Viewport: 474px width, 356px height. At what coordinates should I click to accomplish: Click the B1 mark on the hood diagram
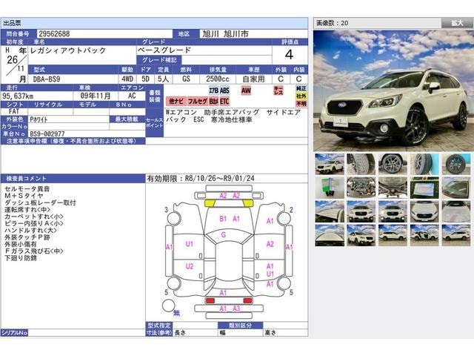click(223, 219)
